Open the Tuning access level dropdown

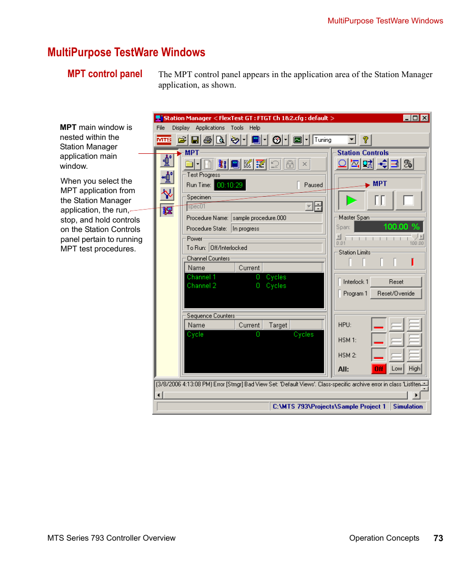[x=352, y=139]
